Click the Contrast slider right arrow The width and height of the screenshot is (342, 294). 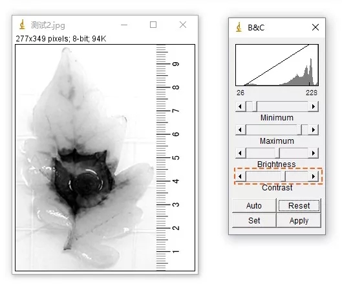(x=314, y=177)
